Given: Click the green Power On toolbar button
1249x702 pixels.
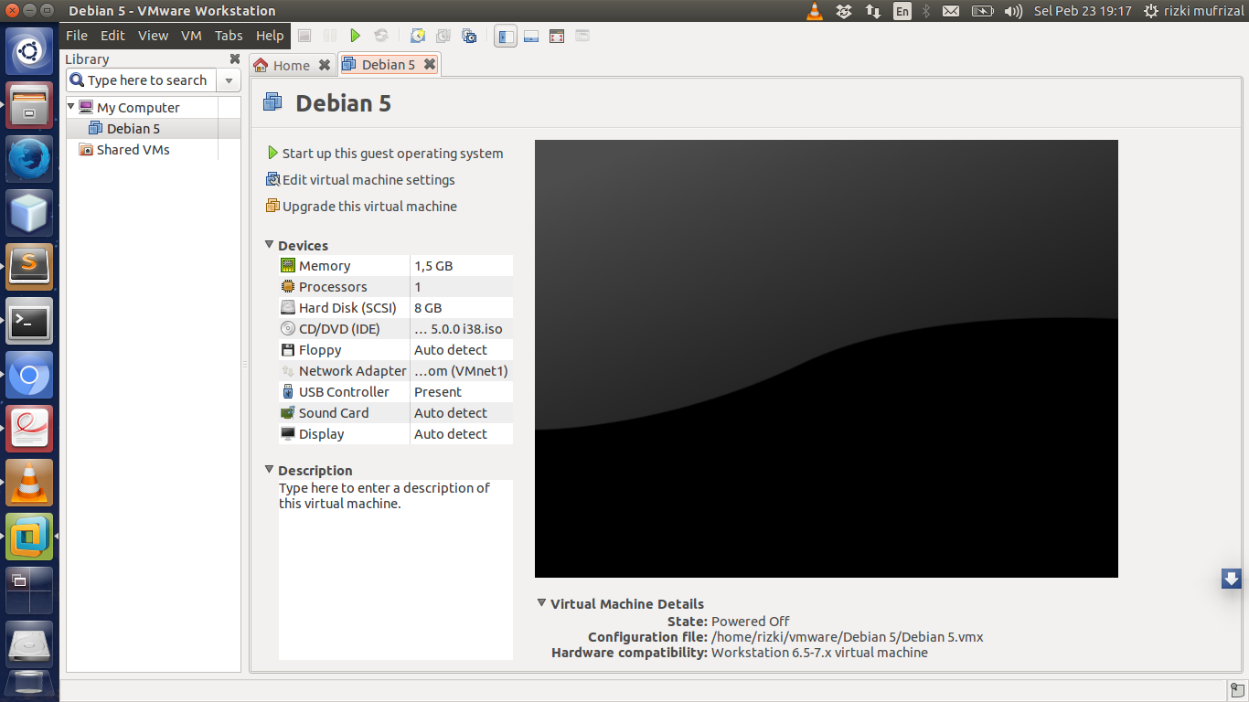Looking at the screenshot, I should 356,36.
